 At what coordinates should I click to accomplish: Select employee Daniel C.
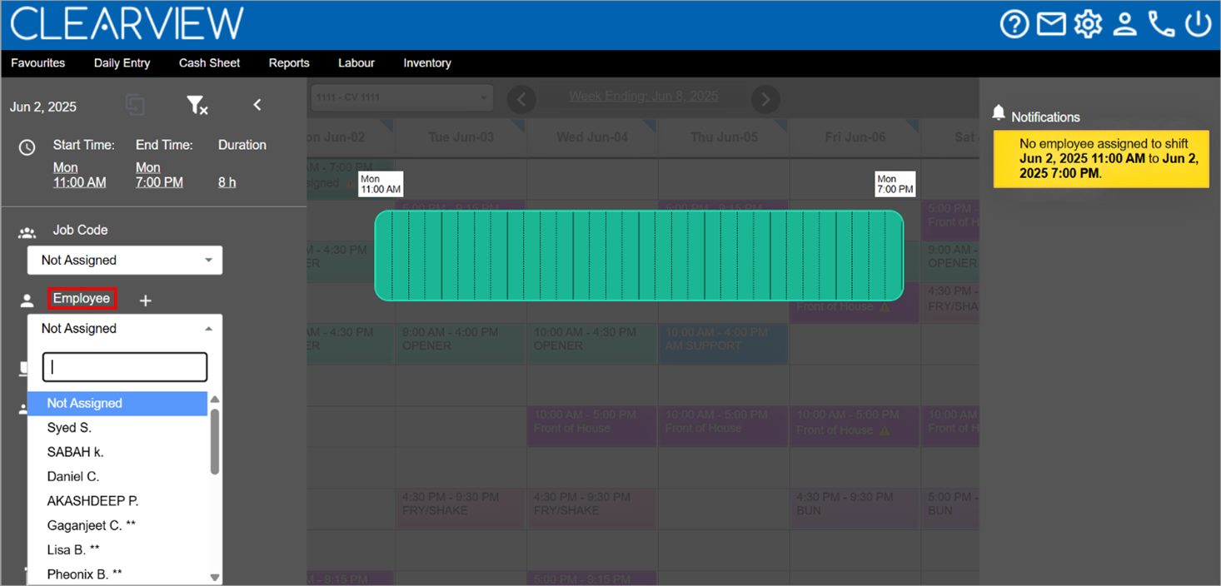[117, 477]
